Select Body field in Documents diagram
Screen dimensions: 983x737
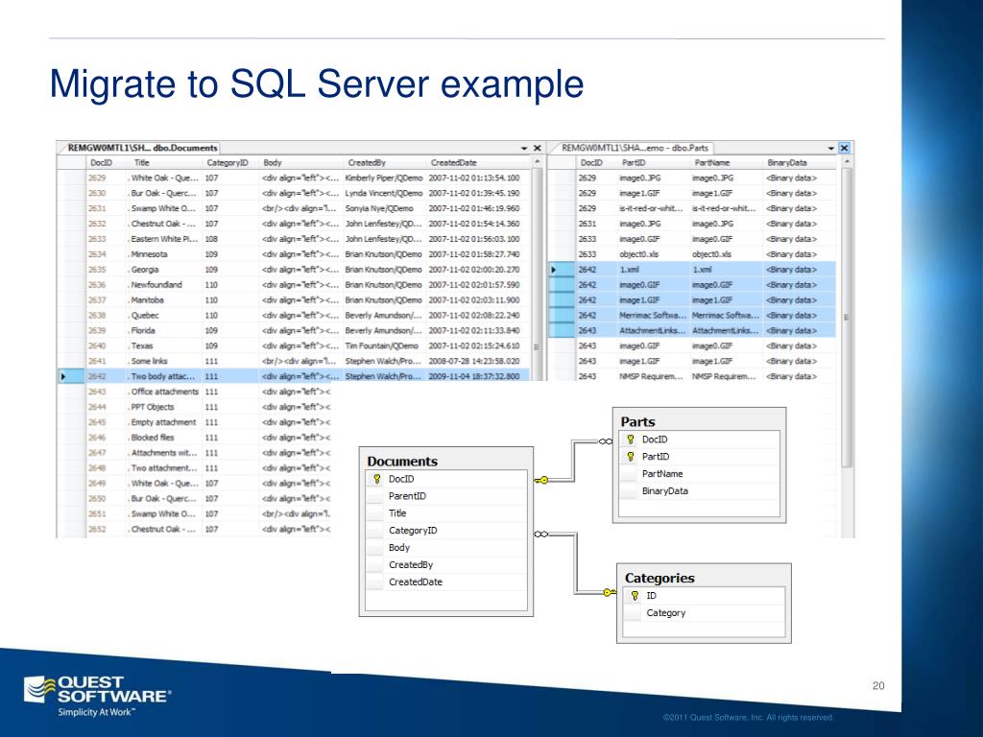click(x=446, y=548)
